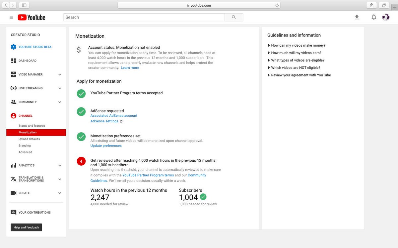Click Safari forward arrow button
Viewport: 398px width, 248px height.
coord(13,5)
